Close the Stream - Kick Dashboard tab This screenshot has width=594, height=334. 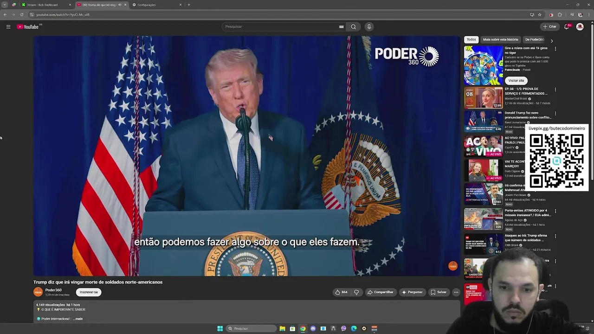(70, 5)
